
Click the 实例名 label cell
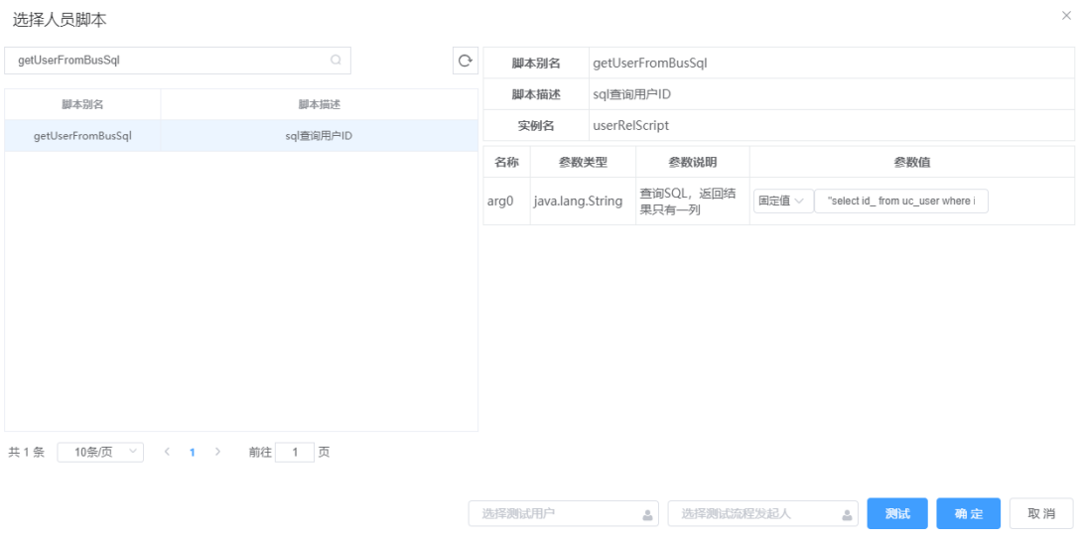pyautogui.click(x=536, y=125)
